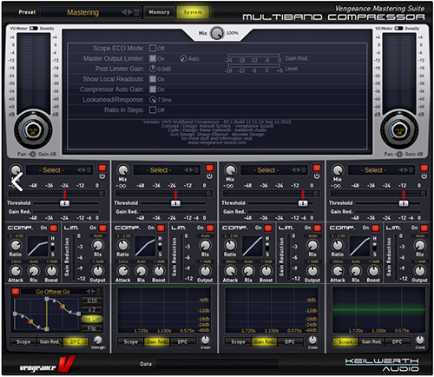Click the power icon of band 3
The height and width of the screenshot is (377, 434).
pos(317,176)
